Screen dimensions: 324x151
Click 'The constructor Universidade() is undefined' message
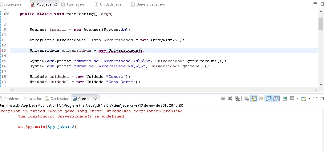[x=71, y=116]
